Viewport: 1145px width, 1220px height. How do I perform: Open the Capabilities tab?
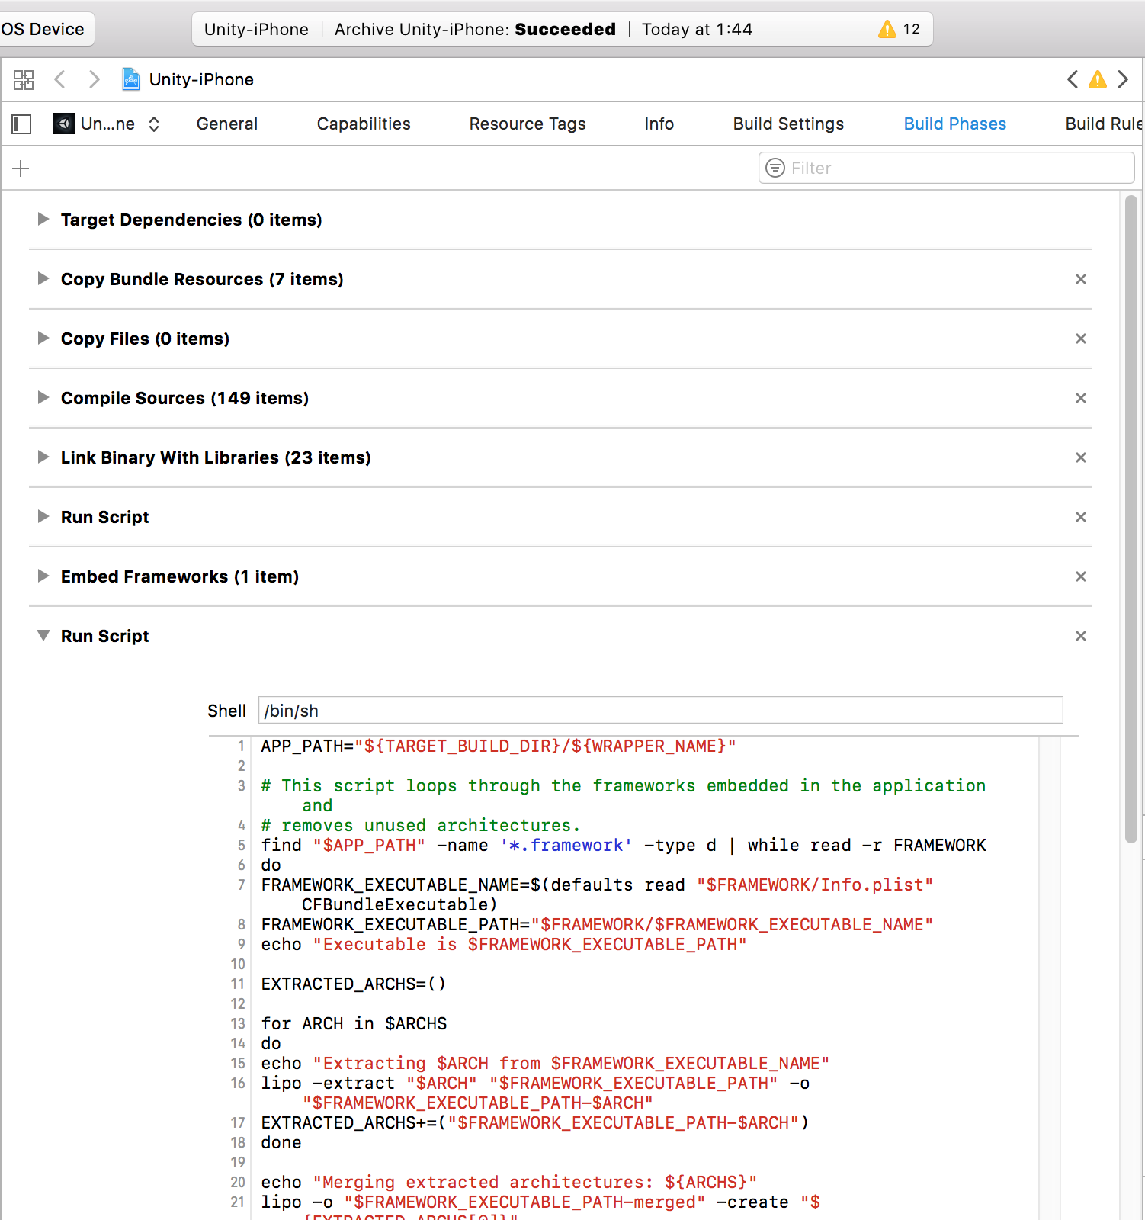364,124
